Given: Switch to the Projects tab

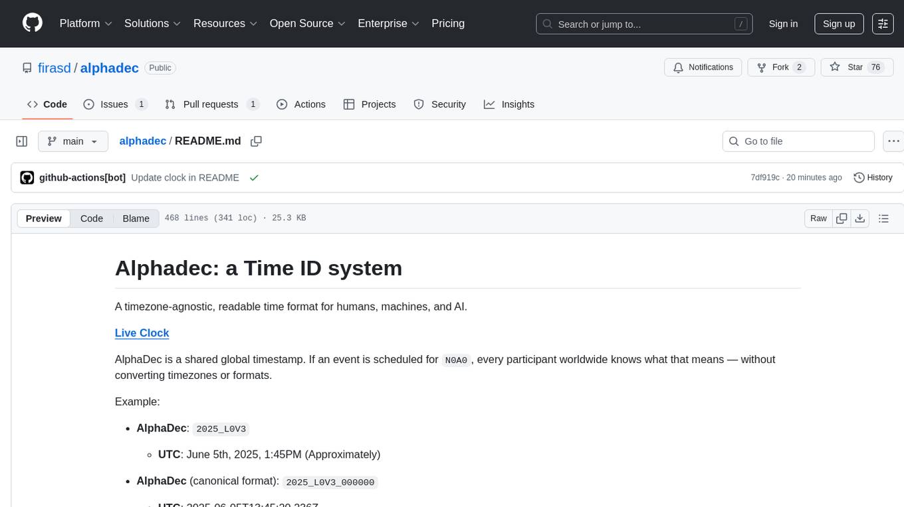Looking at the screenshot, I should 370,104.
